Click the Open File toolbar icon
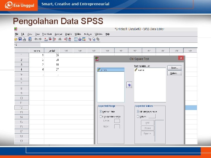Viewport: 211px width, 158px height. [x=16, y=39]
